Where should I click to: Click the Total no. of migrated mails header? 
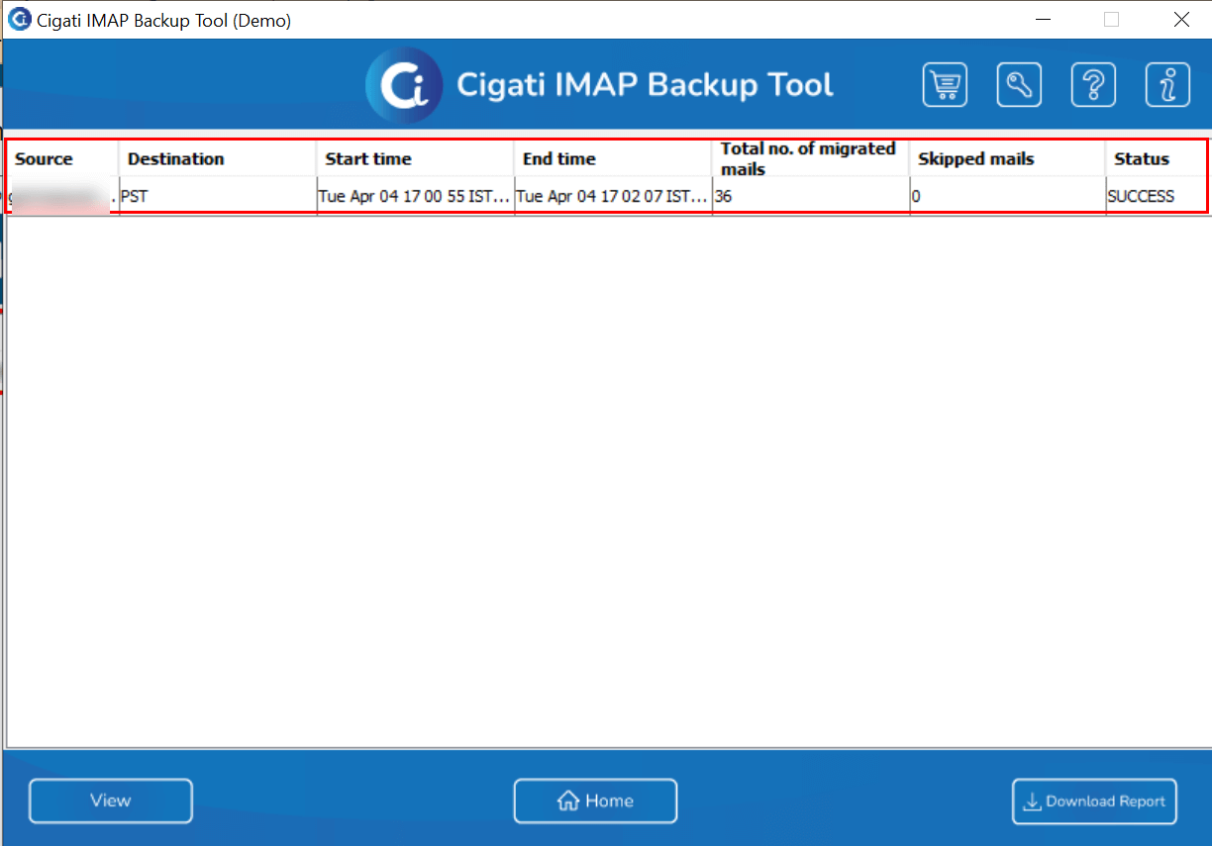tap(810, 158)
